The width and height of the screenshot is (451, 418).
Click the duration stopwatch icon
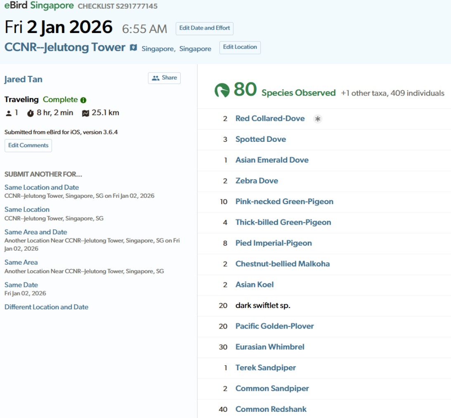point(31,113)
